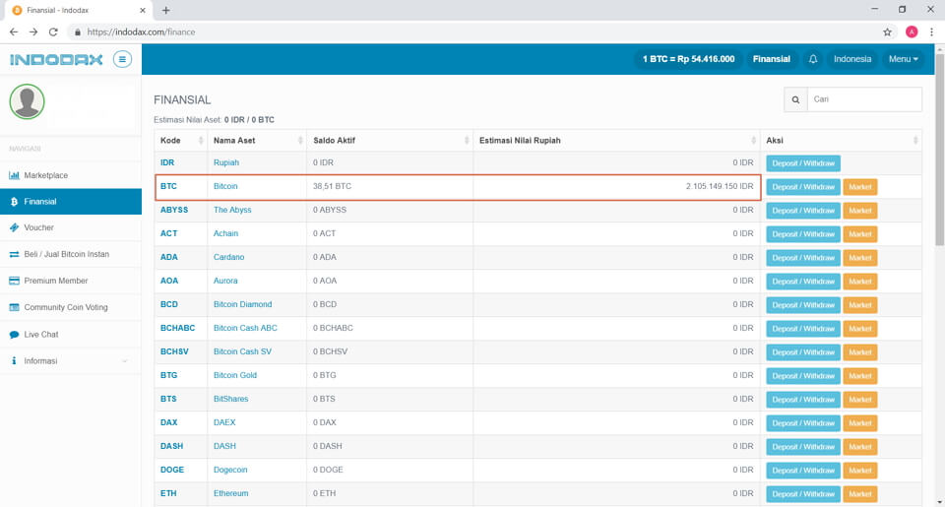Image resolution: width=945 pixels, height=507 pixels.
Task: Open Chrome three-dot menu
Action: (932, 32)
